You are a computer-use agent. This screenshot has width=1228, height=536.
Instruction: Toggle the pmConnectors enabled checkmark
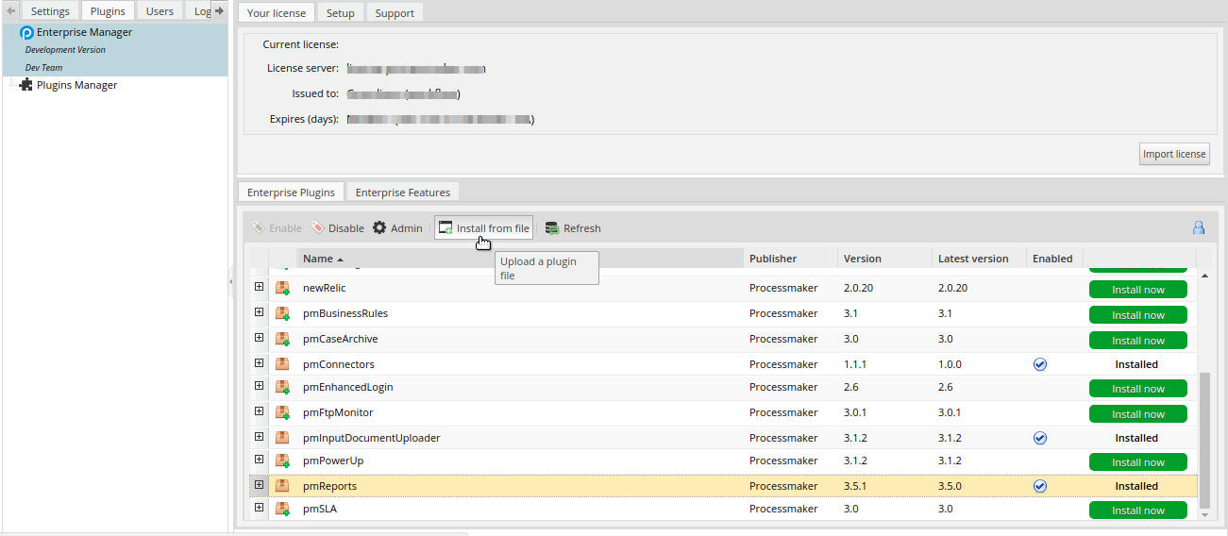pos(1040,364)
